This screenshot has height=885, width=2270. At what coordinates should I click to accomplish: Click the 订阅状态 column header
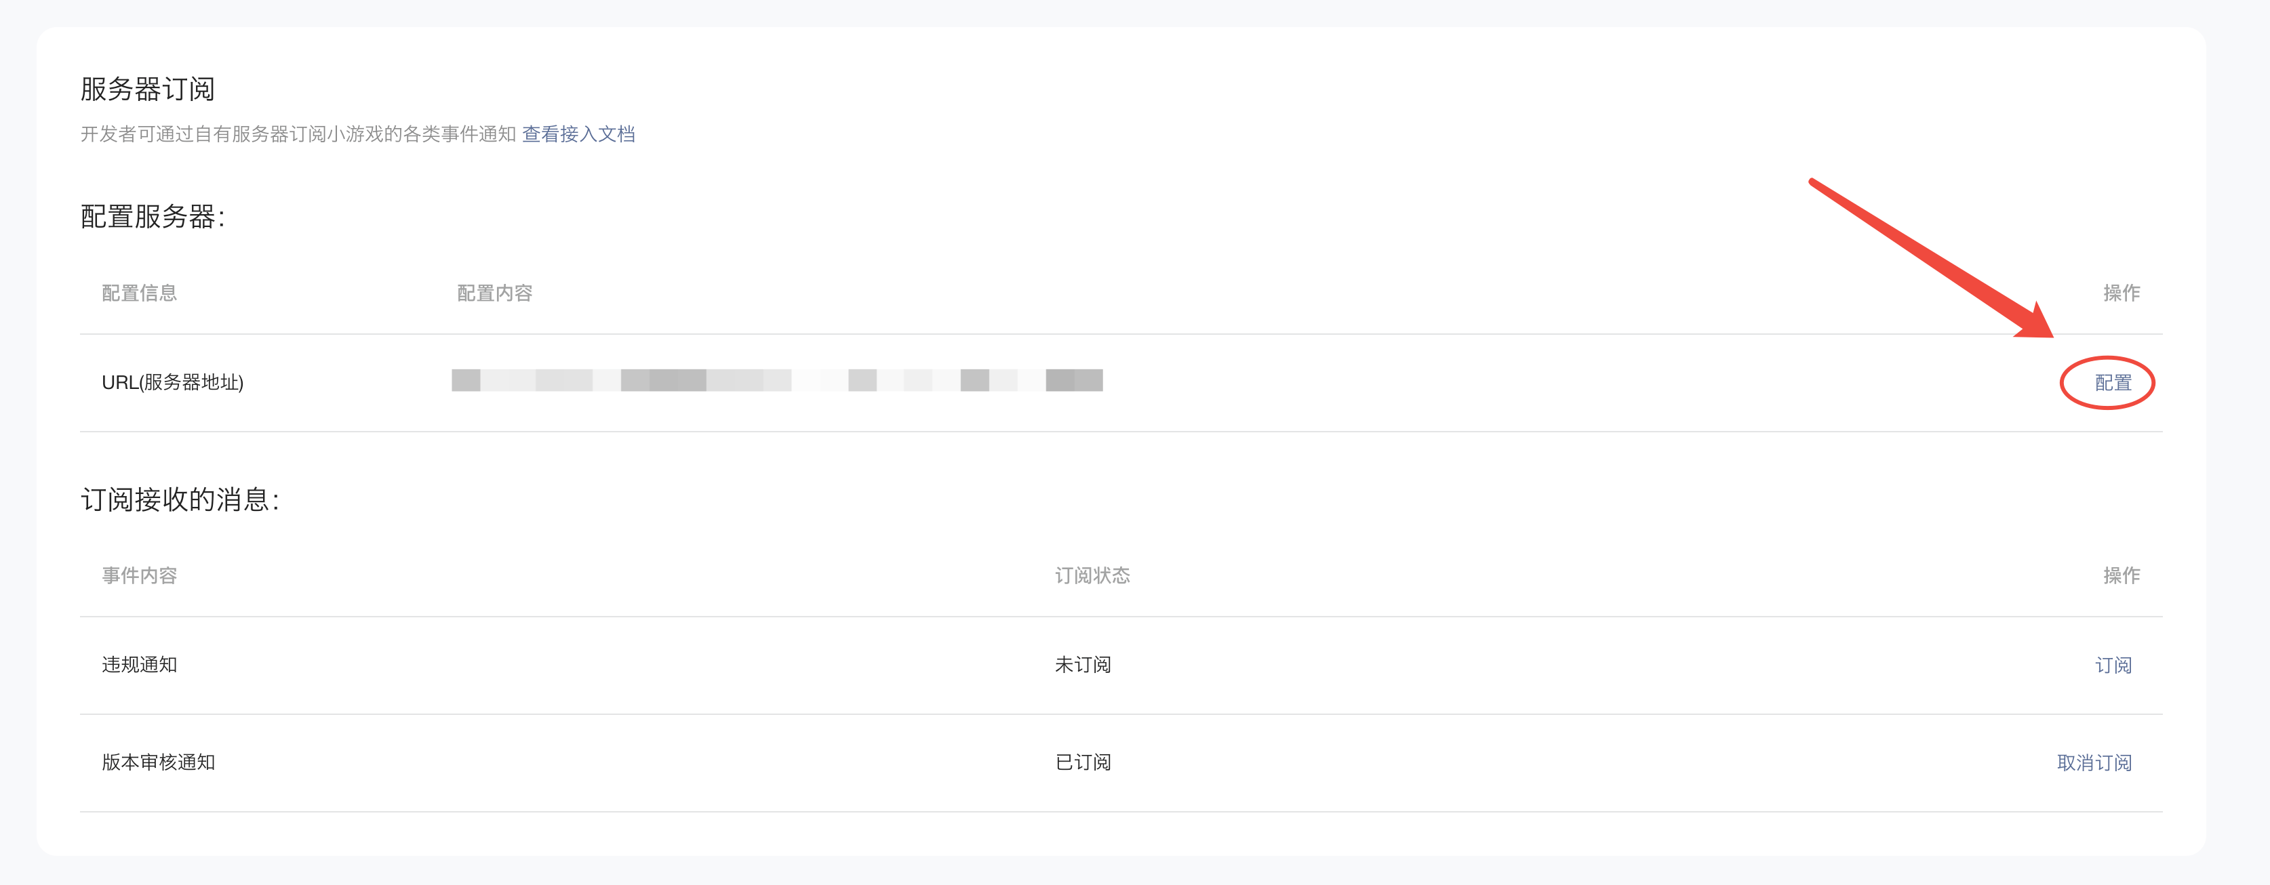(1092, 576)
